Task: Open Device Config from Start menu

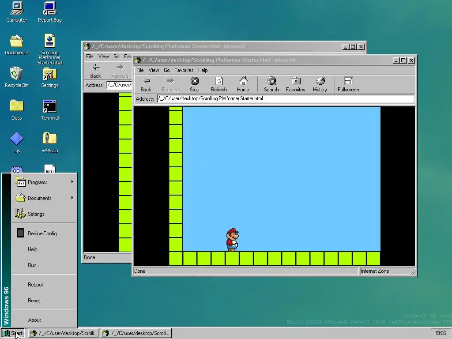Action: 44,233
